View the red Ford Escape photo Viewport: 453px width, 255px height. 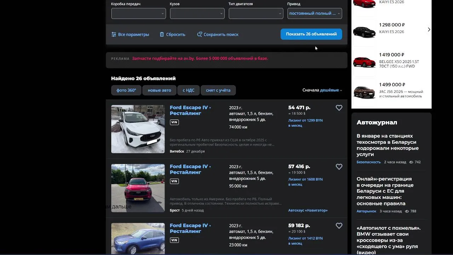coord(138,188)
